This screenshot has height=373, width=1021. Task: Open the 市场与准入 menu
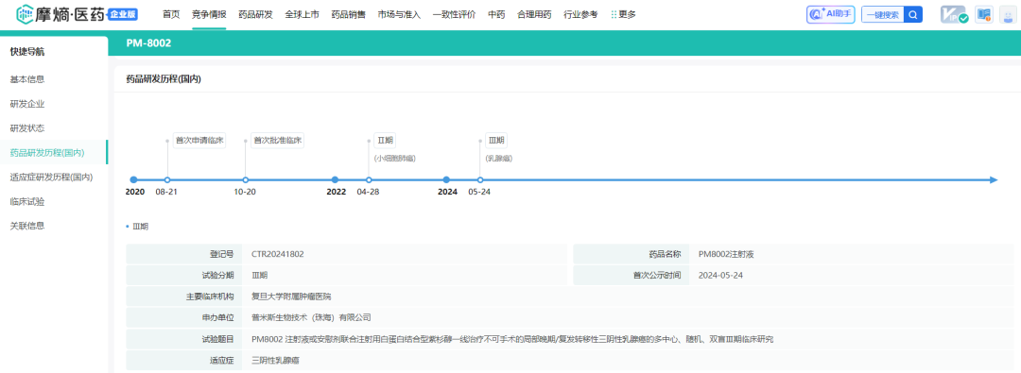pyautogui.click(x=399, y=14)
